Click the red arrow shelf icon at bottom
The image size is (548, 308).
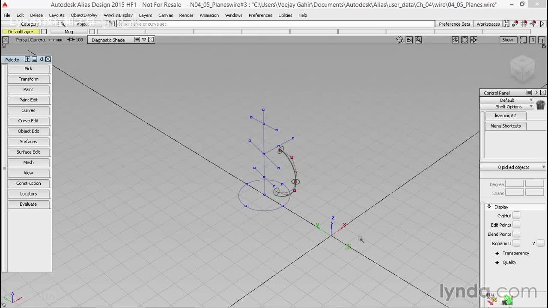tap(491, 298)
